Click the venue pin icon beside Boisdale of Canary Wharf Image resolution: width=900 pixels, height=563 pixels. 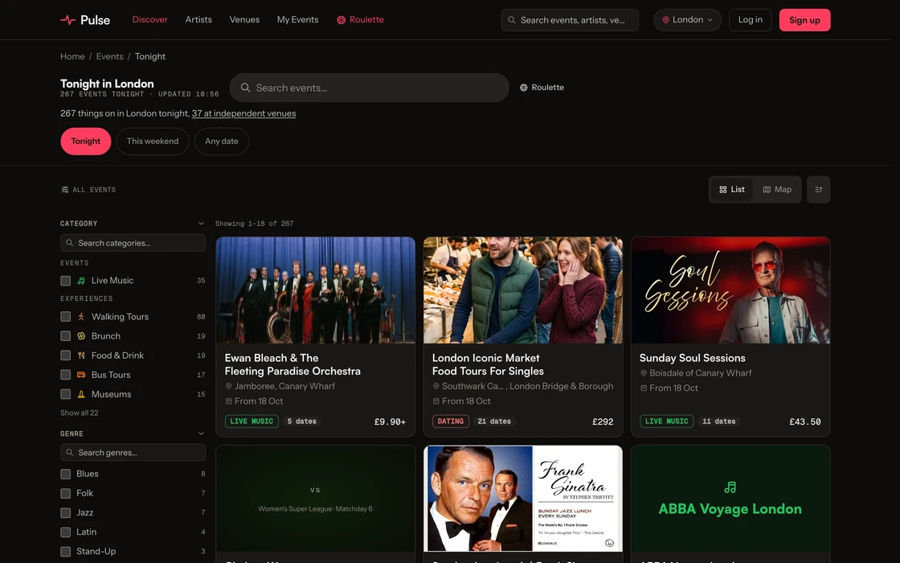coord(644,373)
